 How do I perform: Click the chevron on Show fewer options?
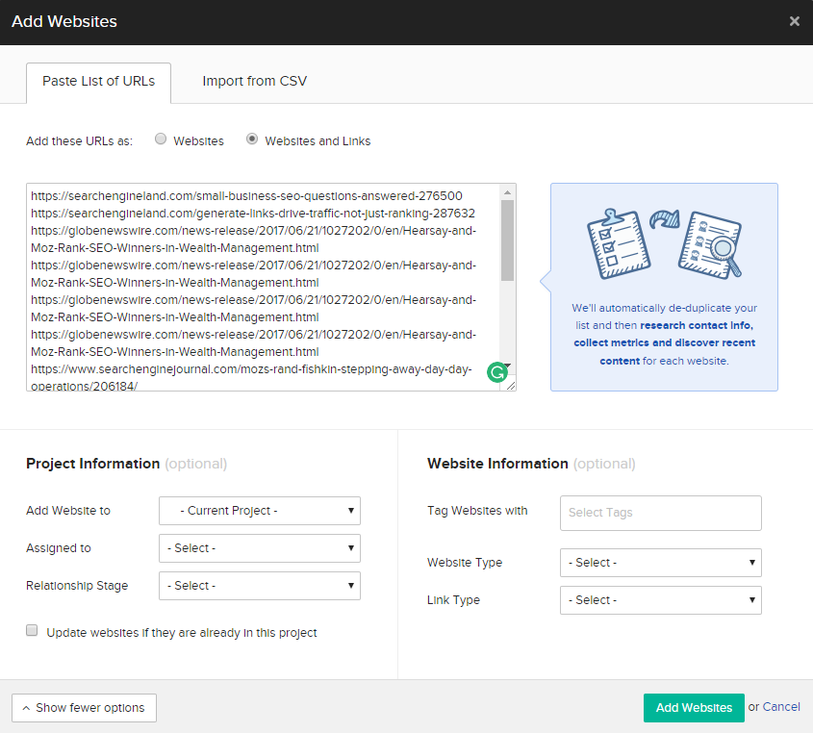tap(26, 708)
